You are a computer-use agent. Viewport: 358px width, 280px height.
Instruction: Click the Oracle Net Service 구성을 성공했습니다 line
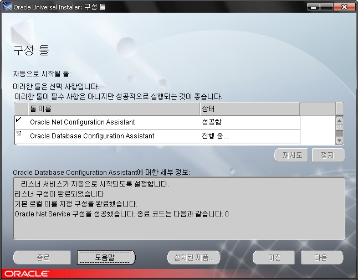click(121, 214)
